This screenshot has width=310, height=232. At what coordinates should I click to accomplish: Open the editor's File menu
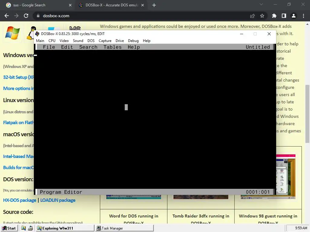coord(49,47)
